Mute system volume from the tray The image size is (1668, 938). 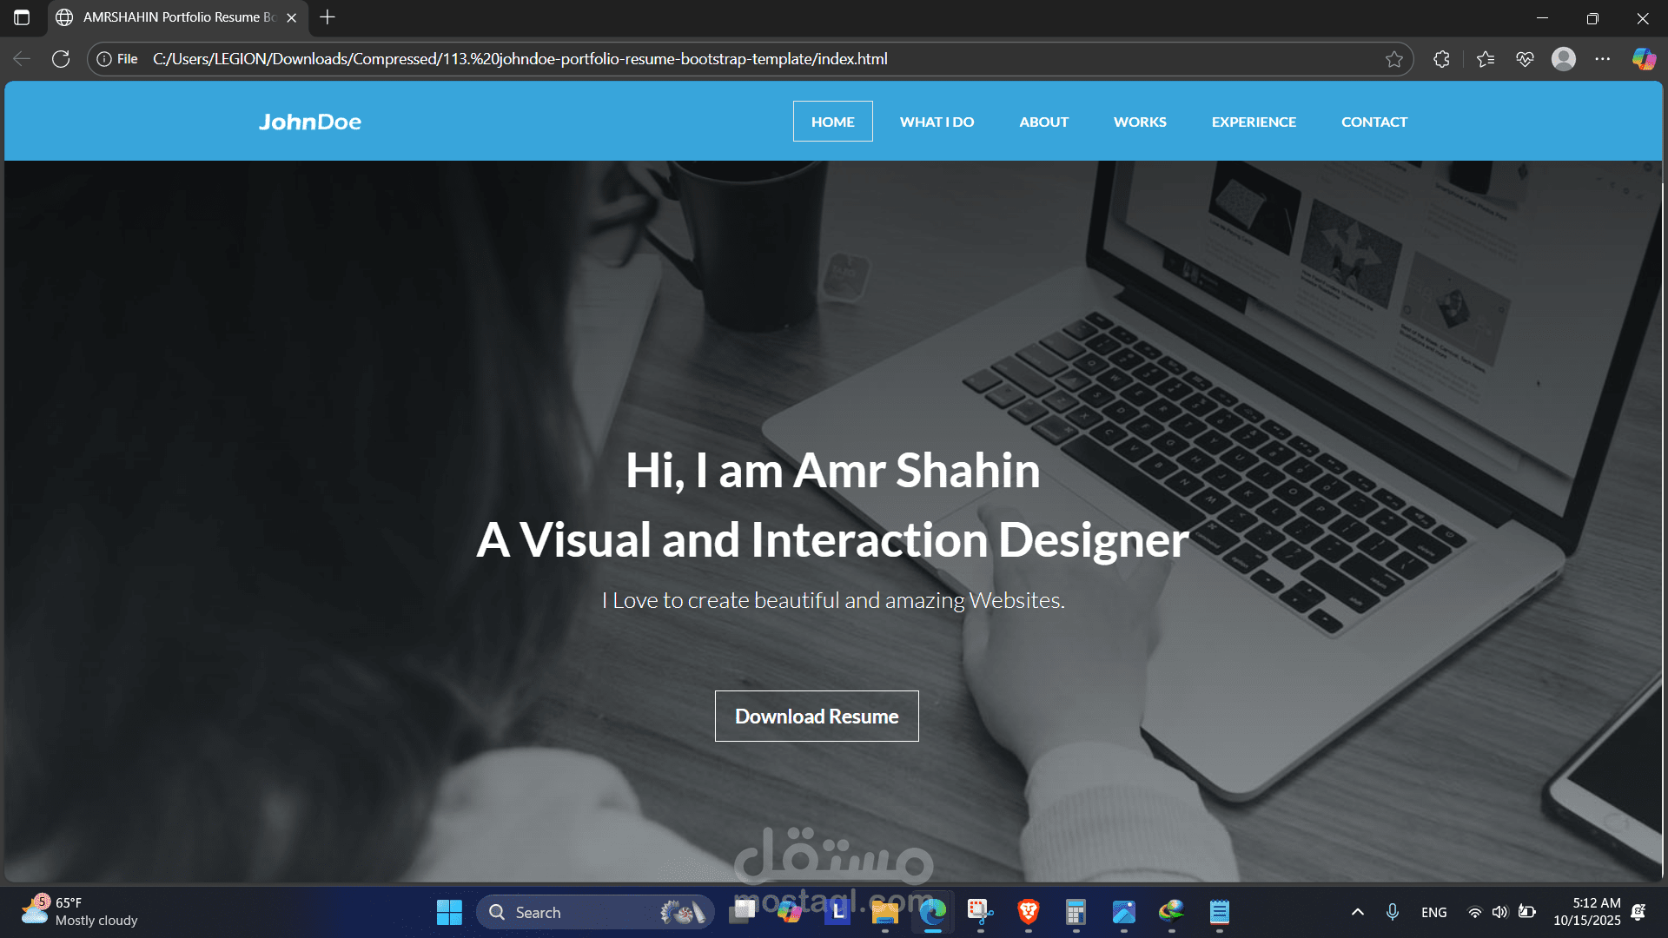tap(1500, 912)
